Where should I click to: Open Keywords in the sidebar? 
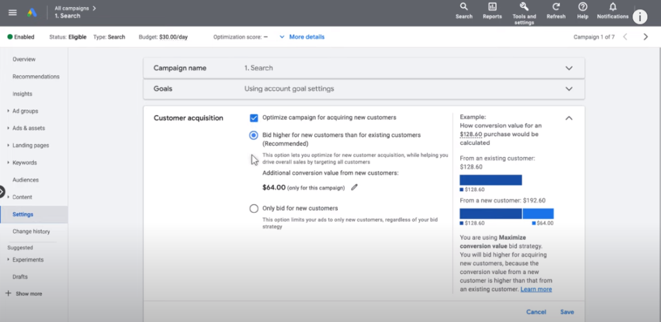[x=25, y=163]
